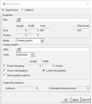Click into the road File path field
The image size is (92, 104).
[x=54, y=20]
